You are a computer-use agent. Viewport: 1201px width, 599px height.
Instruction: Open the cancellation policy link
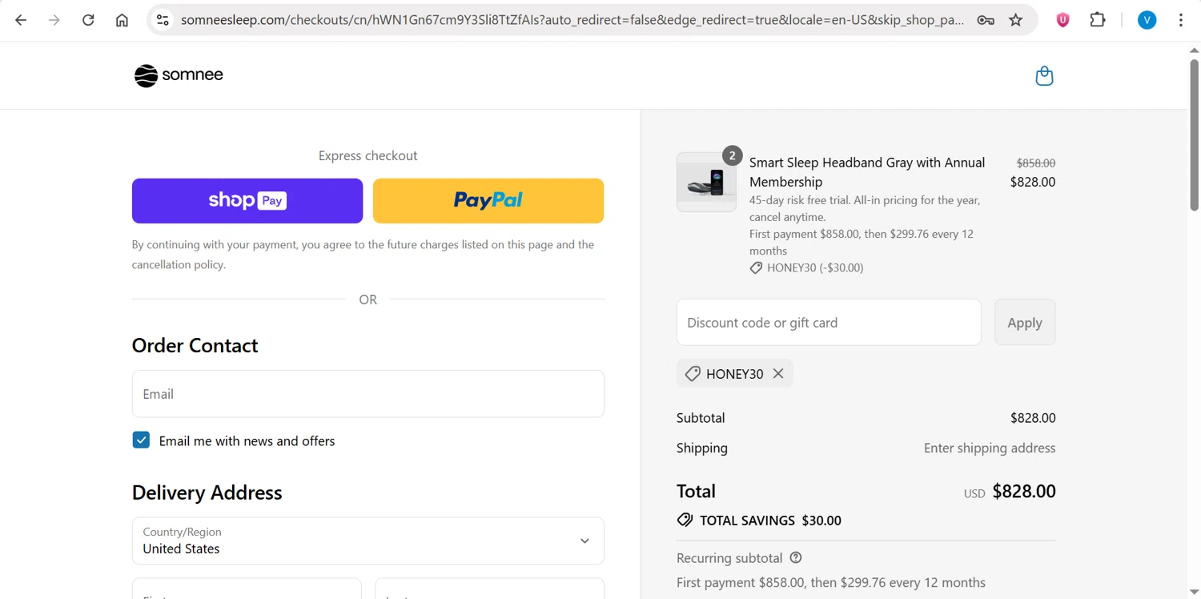(179, 264)
